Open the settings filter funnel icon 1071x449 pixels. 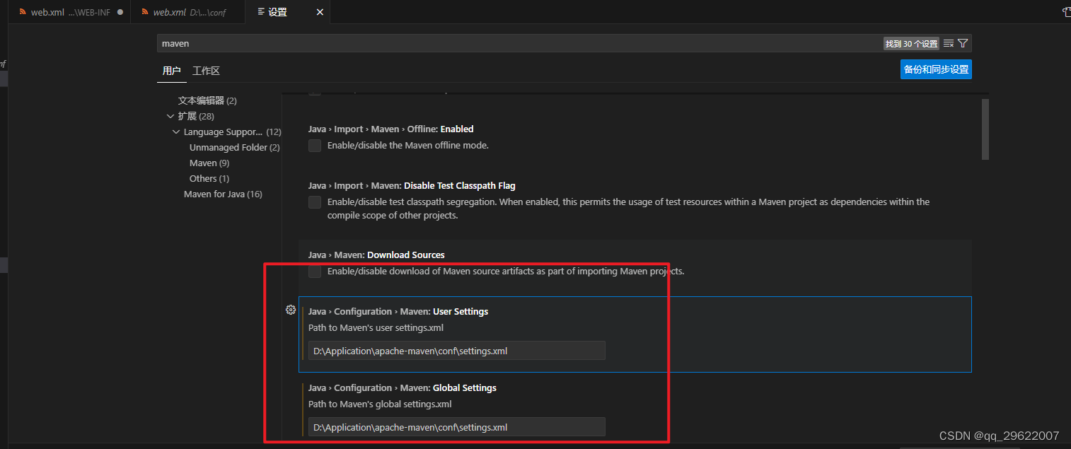tap(963, 44)
